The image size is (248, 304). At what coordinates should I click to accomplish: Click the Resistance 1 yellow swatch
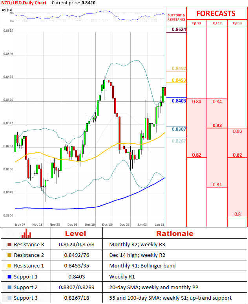(9, 266)
